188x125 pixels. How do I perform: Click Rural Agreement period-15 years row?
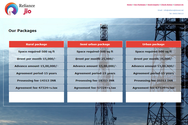pyautogui.click(x=36, y=73)
